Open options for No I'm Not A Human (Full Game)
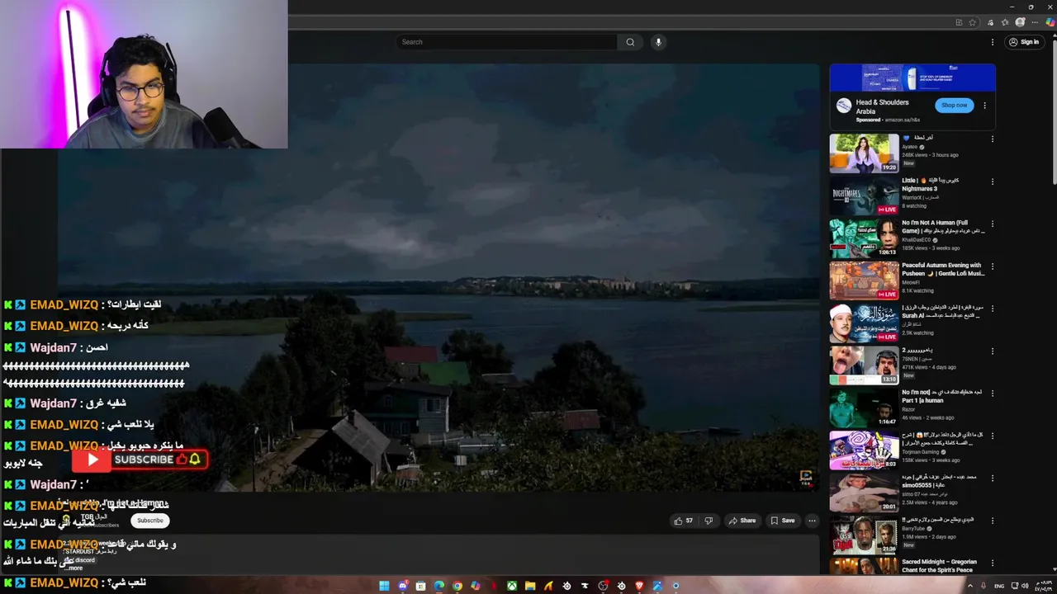The width and height of the screenshot is (1057, 594). (993, 224)
